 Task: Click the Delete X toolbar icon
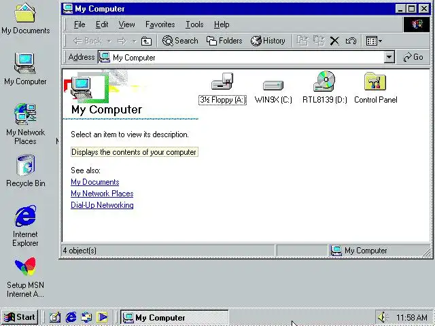point(334,41)
